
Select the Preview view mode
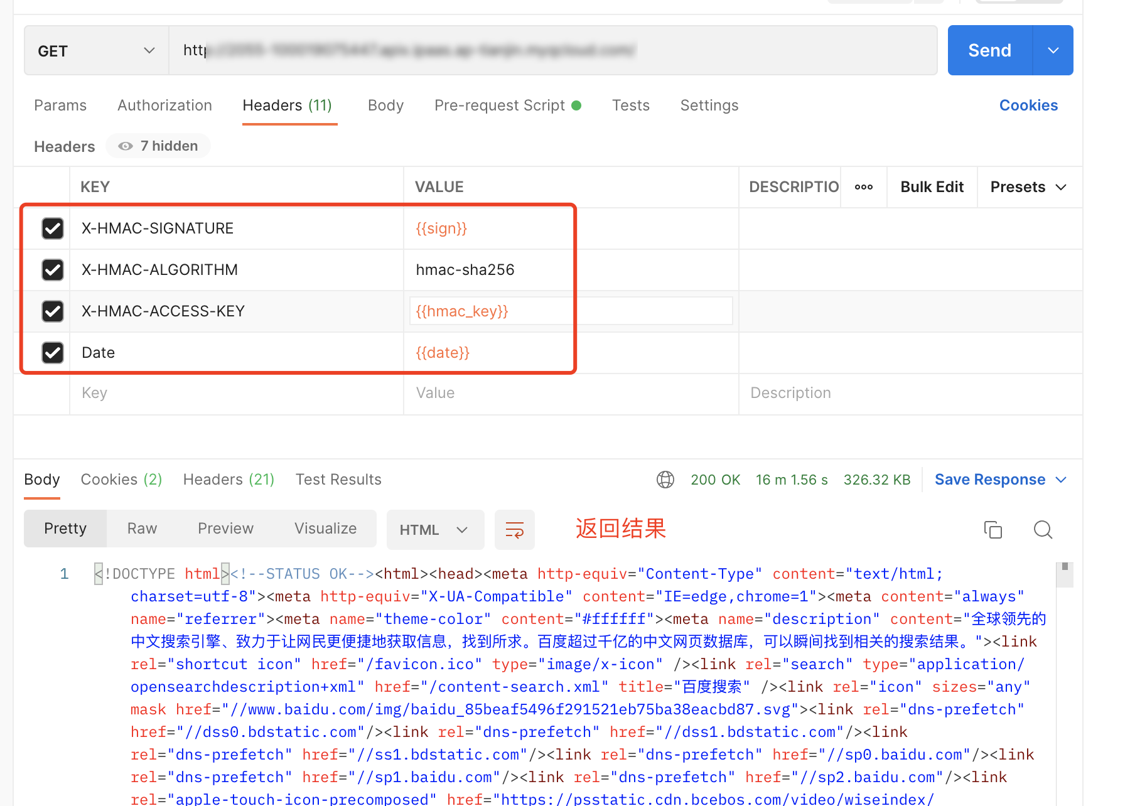[x=225, y=529]
